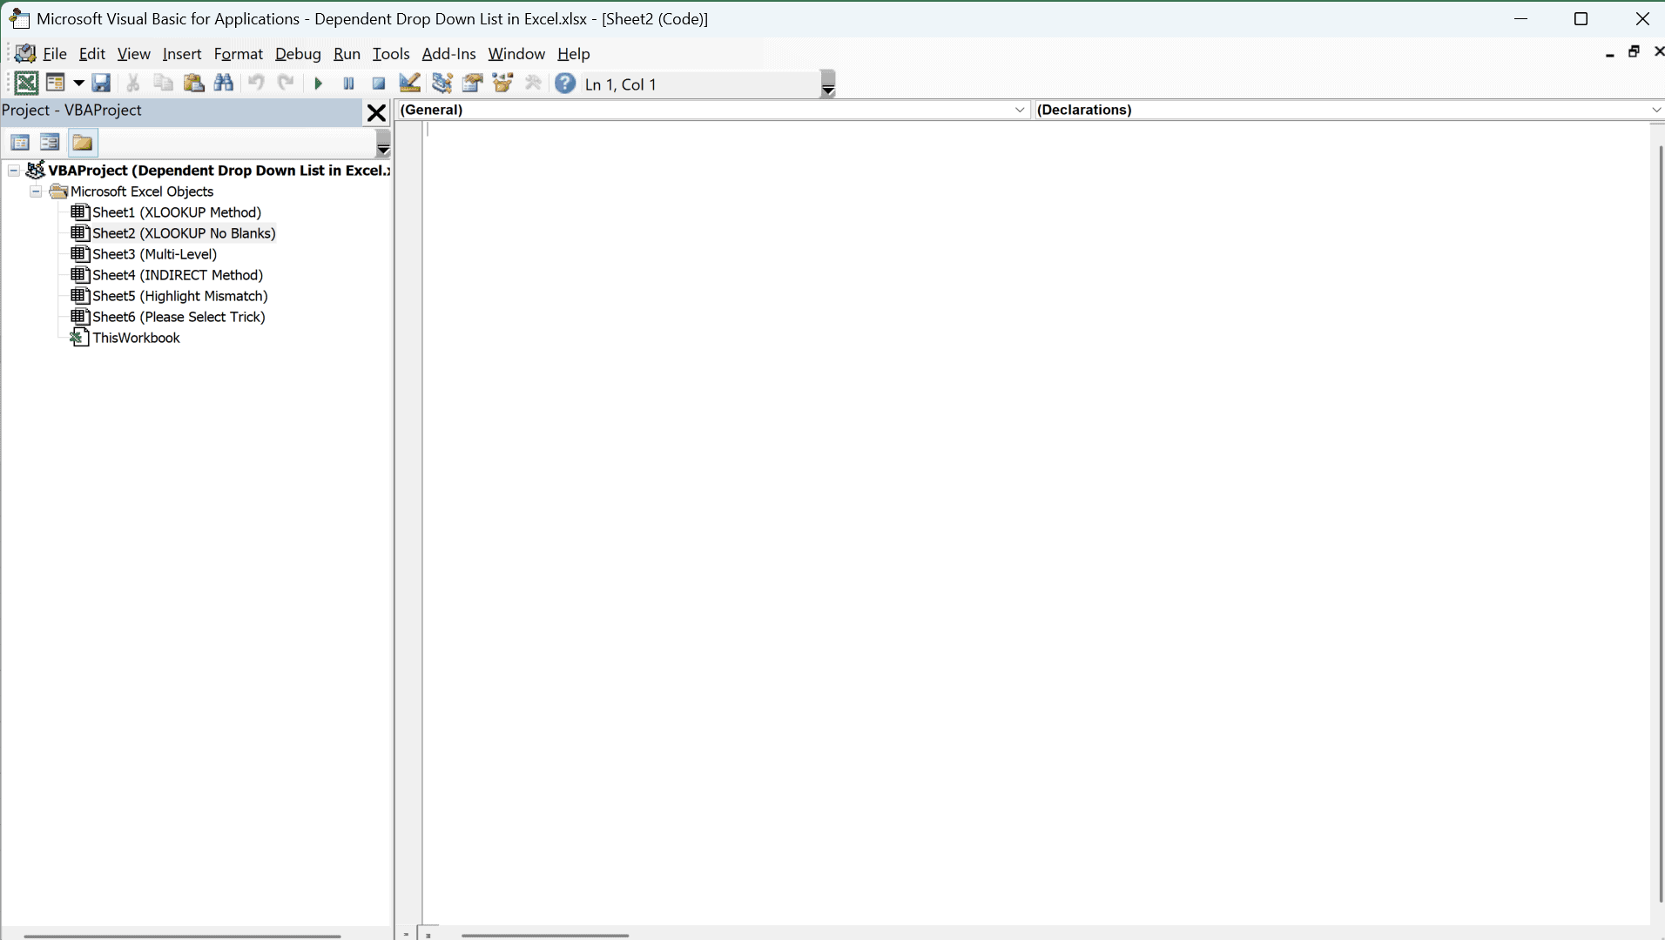Toggle Folders icon in Project panel
Image resolution: width=1665 pixels, height=940 pixels.
coord(83,143)
